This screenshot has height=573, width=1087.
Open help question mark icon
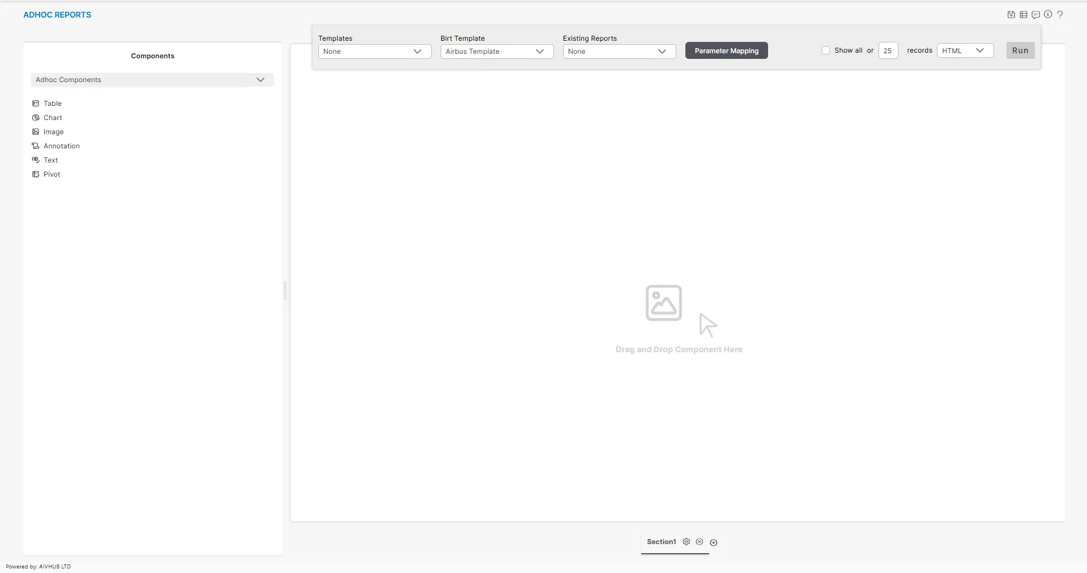point(1060,15)
